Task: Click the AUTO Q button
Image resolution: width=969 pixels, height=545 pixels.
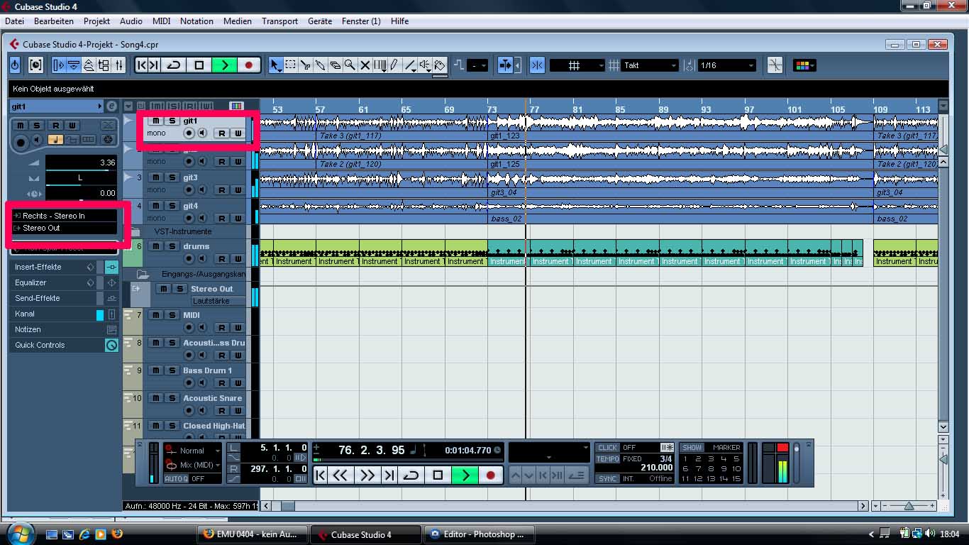Action: [x=176, y=479]
